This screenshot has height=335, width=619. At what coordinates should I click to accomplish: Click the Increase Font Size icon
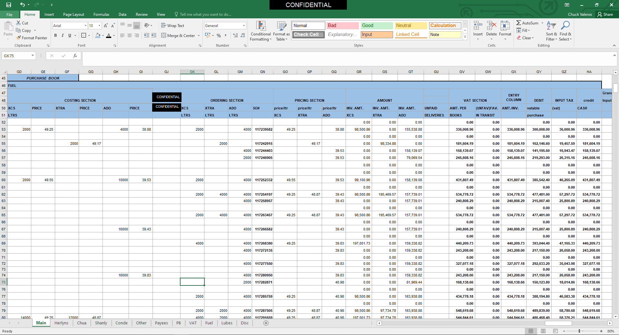[x=106, y=26]
